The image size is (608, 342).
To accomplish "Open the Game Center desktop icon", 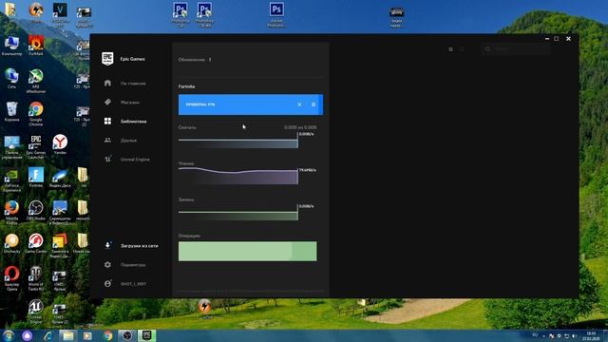I will pos(36,243).
